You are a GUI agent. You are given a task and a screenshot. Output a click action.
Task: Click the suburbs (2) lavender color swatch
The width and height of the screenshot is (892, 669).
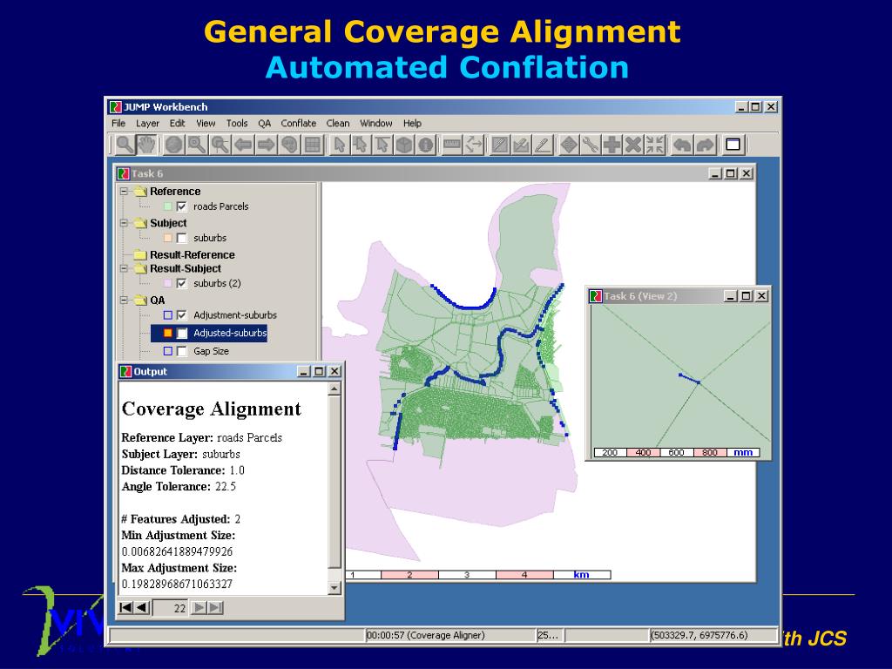click(x=168, y=283)
